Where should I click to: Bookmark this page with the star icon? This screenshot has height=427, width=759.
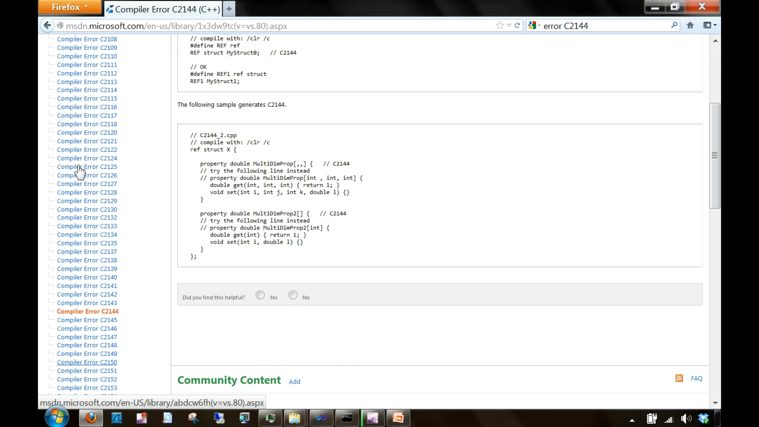499,25
